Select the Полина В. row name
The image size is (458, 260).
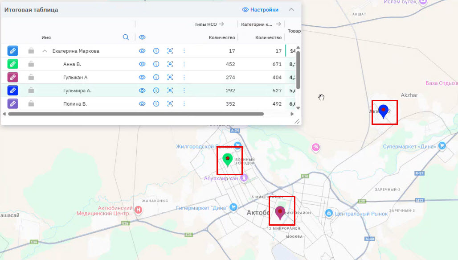click(75, 104)
